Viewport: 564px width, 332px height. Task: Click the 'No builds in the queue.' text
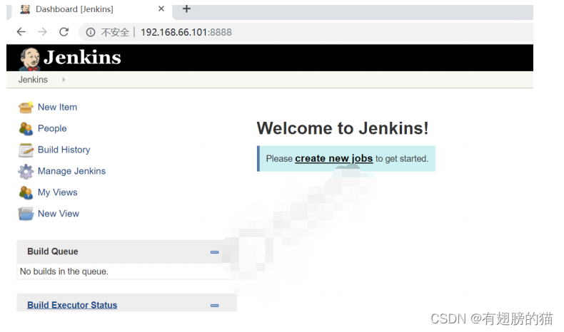point(64,271)
